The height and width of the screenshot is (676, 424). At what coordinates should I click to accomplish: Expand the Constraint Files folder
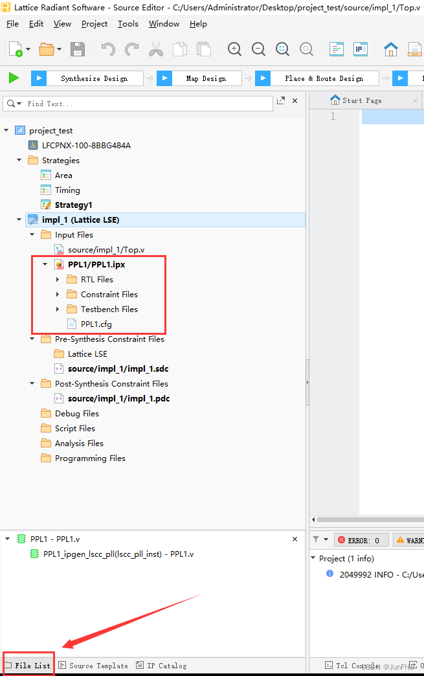[x=58, y=295]
